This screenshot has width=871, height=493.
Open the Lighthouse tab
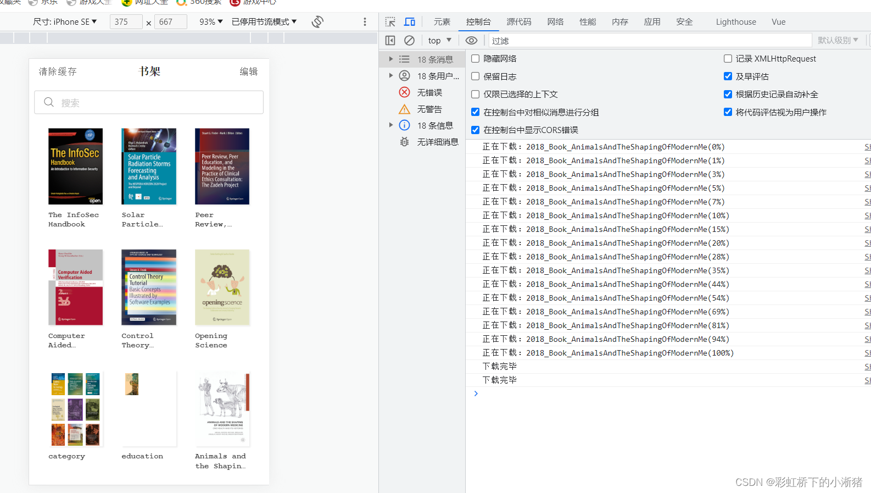(x=736, y=22)
